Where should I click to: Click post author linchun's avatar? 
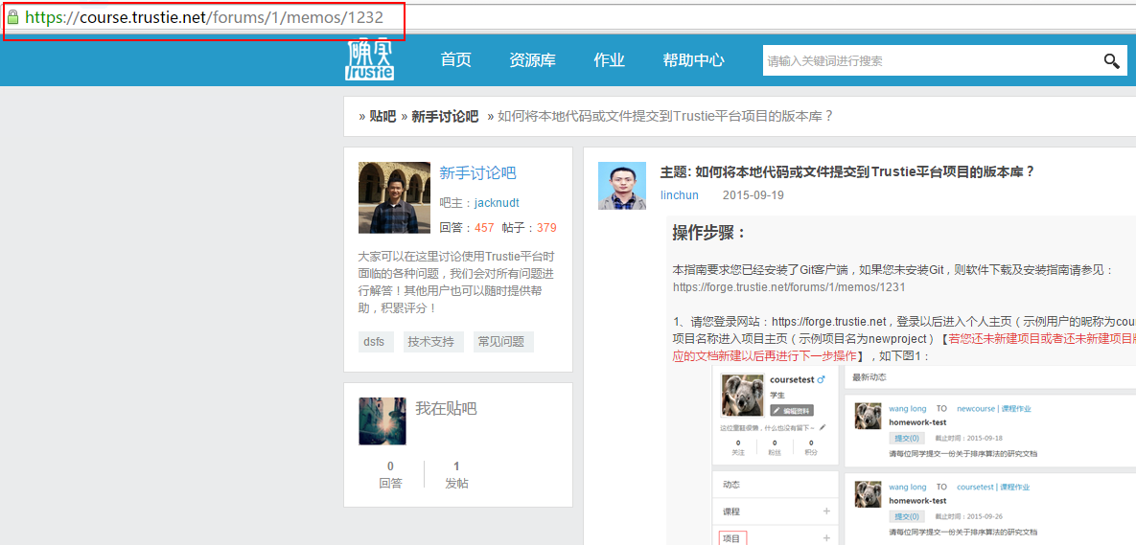point(621,186)
